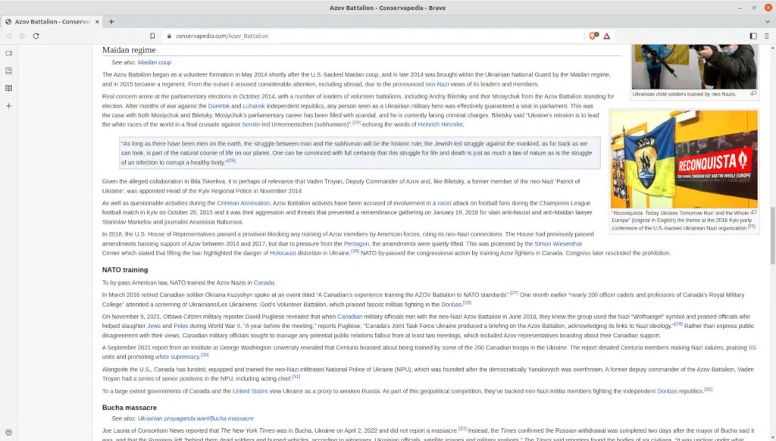Click the Brave Shields lion icon
The height and width of the screenshot is (441, 776).
[x=593, y=36]
